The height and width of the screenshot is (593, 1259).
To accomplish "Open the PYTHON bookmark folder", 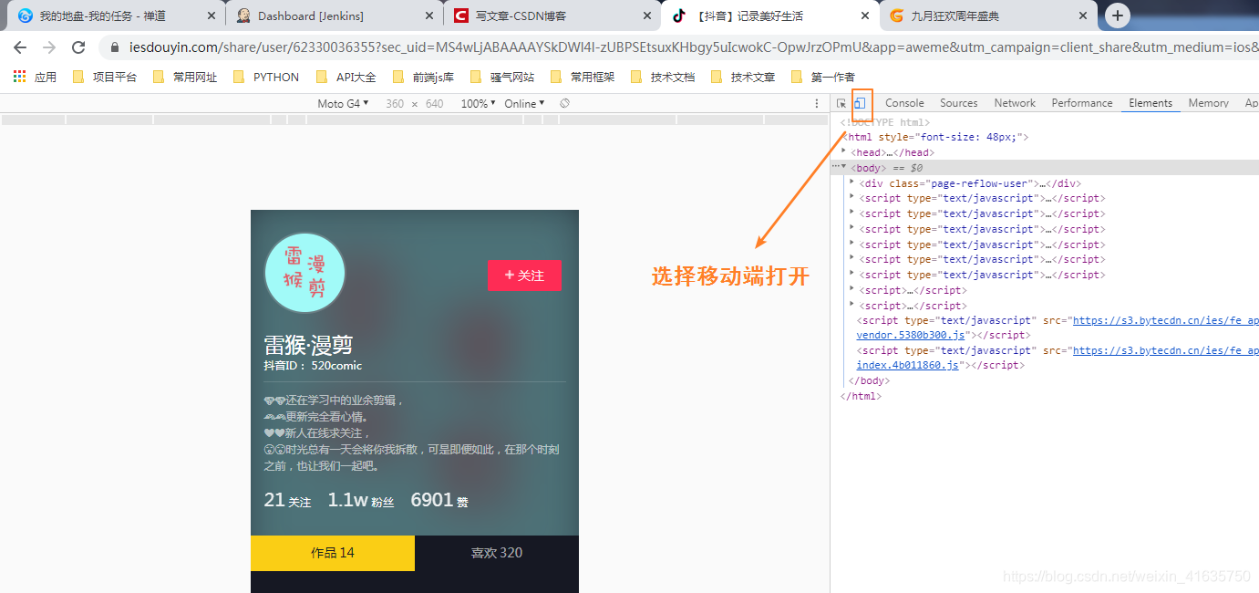I will pyautogui.click(x=266, y=78).
